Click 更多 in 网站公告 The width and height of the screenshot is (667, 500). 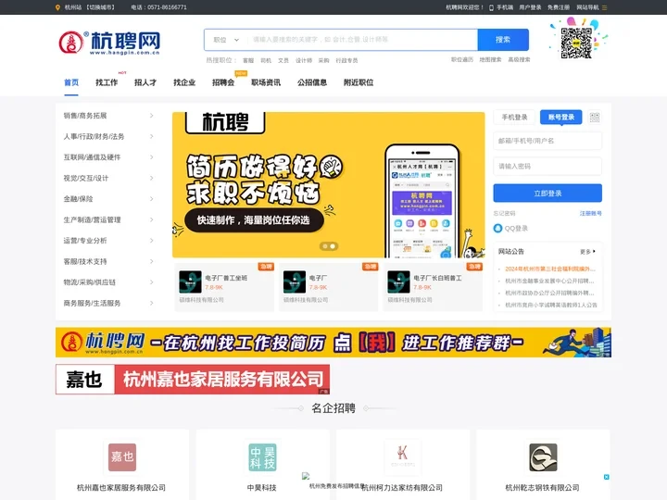588,252
